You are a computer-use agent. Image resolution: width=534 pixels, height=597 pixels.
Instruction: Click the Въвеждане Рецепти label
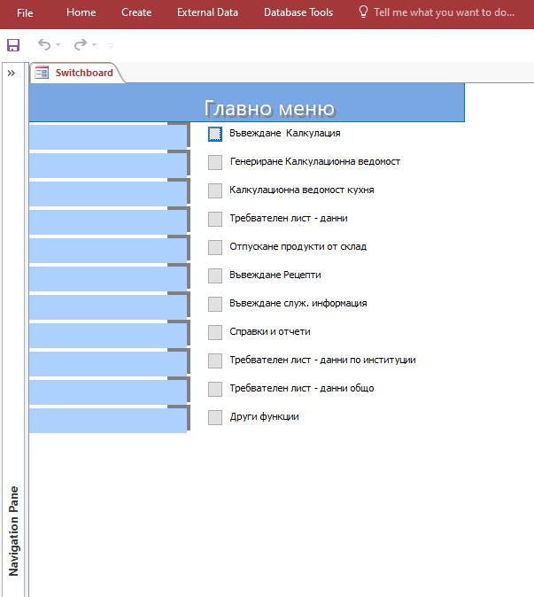(275, 275)
